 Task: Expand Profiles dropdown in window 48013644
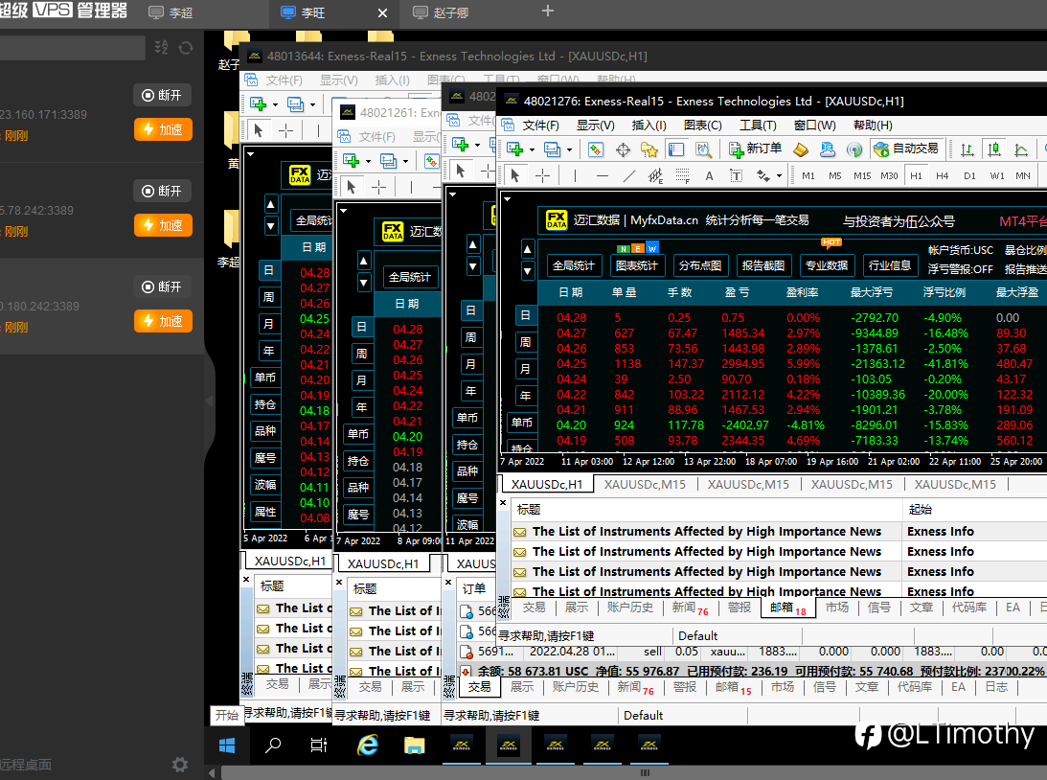[x=312, y=104]
